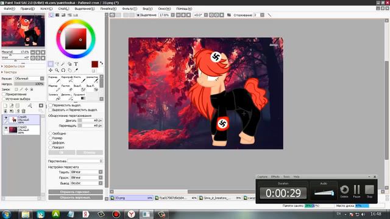Enable the Источник выбора option
Screen dimensions: 390x219
(4, 99)
